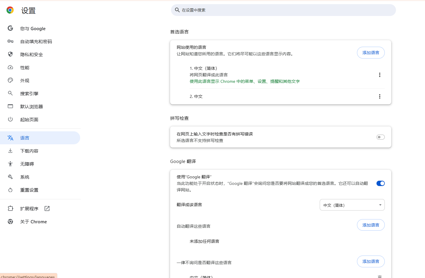
Task: Go to 性能 settings section
Action: coord(40,67)
